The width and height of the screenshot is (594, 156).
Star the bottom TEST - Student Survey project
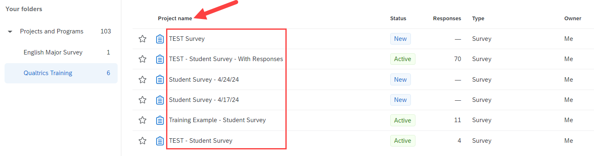click(142, 141)
